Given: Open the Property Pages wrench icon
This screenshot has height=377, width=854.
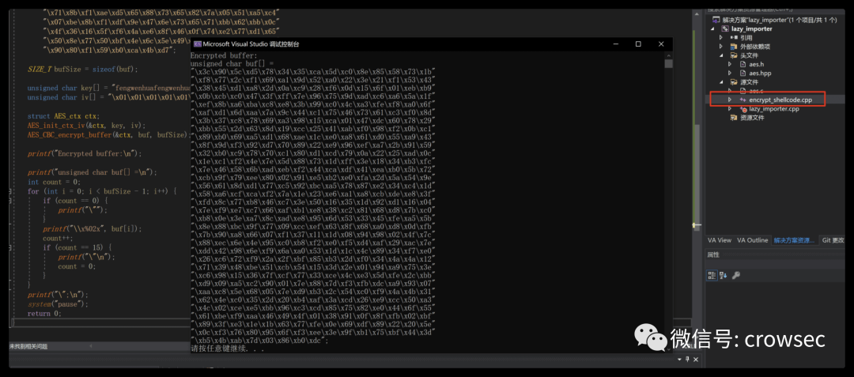Looking at the screenshot, I should point(736,275).
